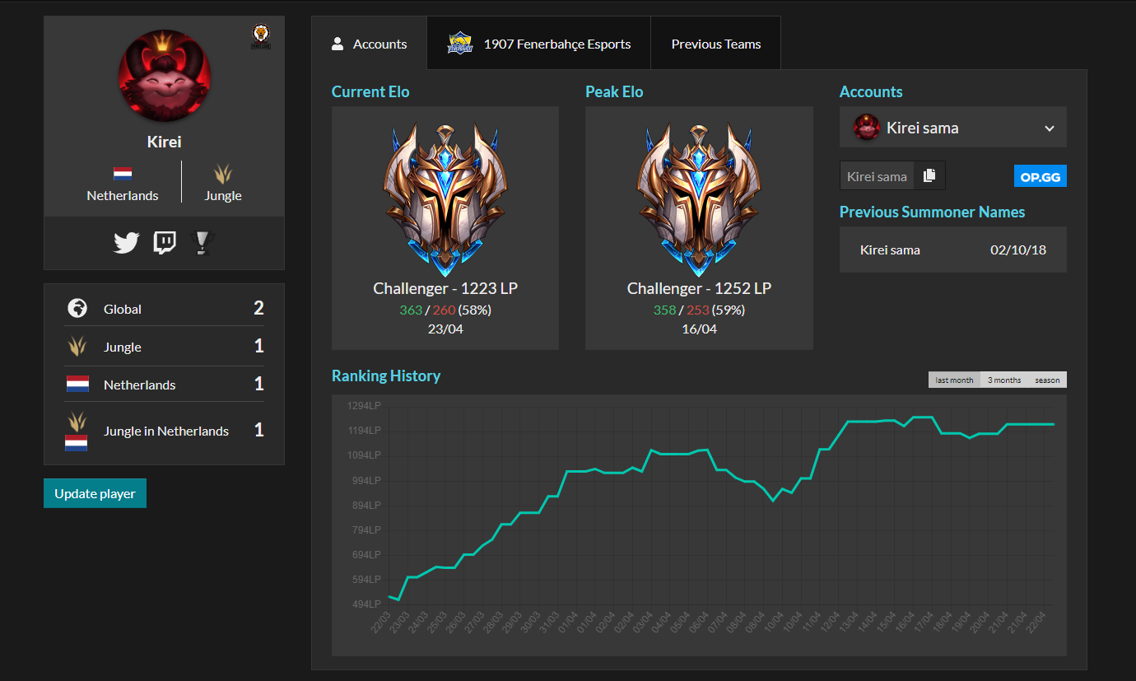Click the flag icon in the Netherlands ranking row
This screenshot has height=681, width=1136.
pos(77,385)
